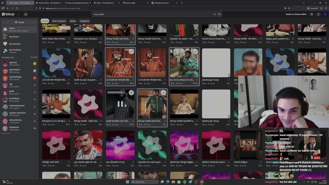Play allahını seversen yemi thumbnail
Screen dimensions: 329x185
[x=216, y=145]
